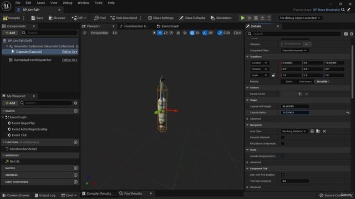This screenshot has width=355, height=199.
Task: Collapse the Transform section
Action: tap(247, 56)
